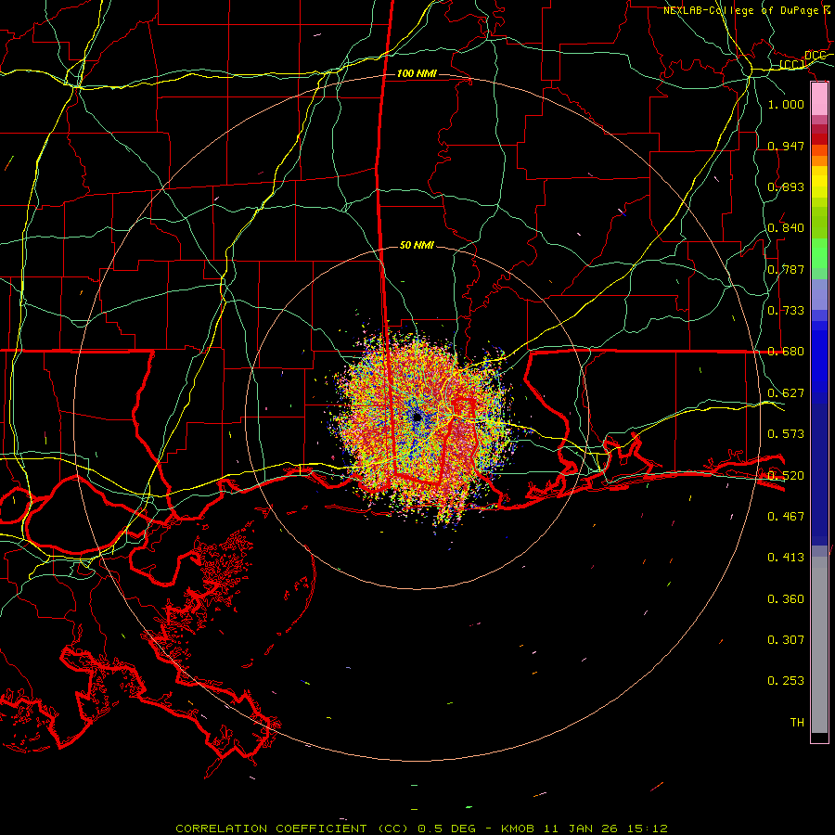The height and width of the screenshot is (835, 835).
Task: Click the dark radar site center dot
Action: pyautogui.click(x=417, y=417)
